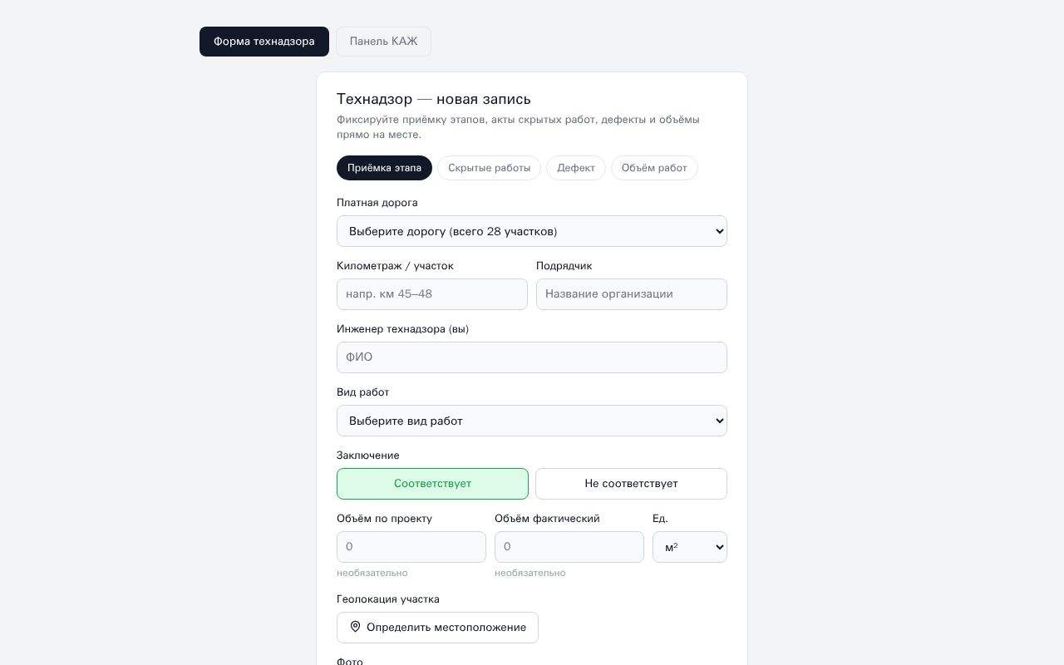
Task: Open the Форма технадзора tab
Action: [x=264, y=42]
